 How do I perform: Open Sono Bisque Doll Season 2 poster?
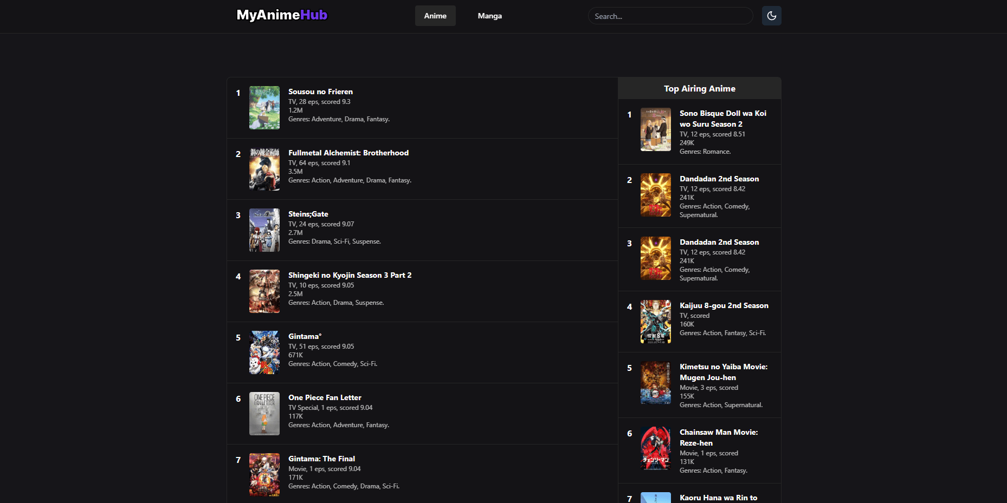pyautogui.click(x=656, y=129)
